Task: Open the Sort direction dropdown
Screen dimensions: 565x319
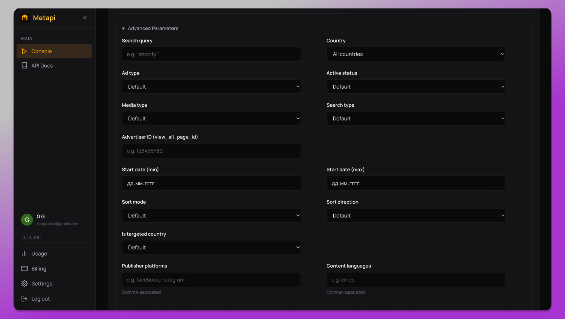Action: pos(416,215)
